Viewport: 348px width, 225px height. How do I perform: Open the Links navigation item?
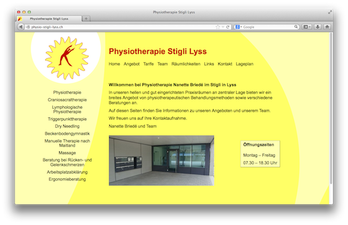pos(209,64)
